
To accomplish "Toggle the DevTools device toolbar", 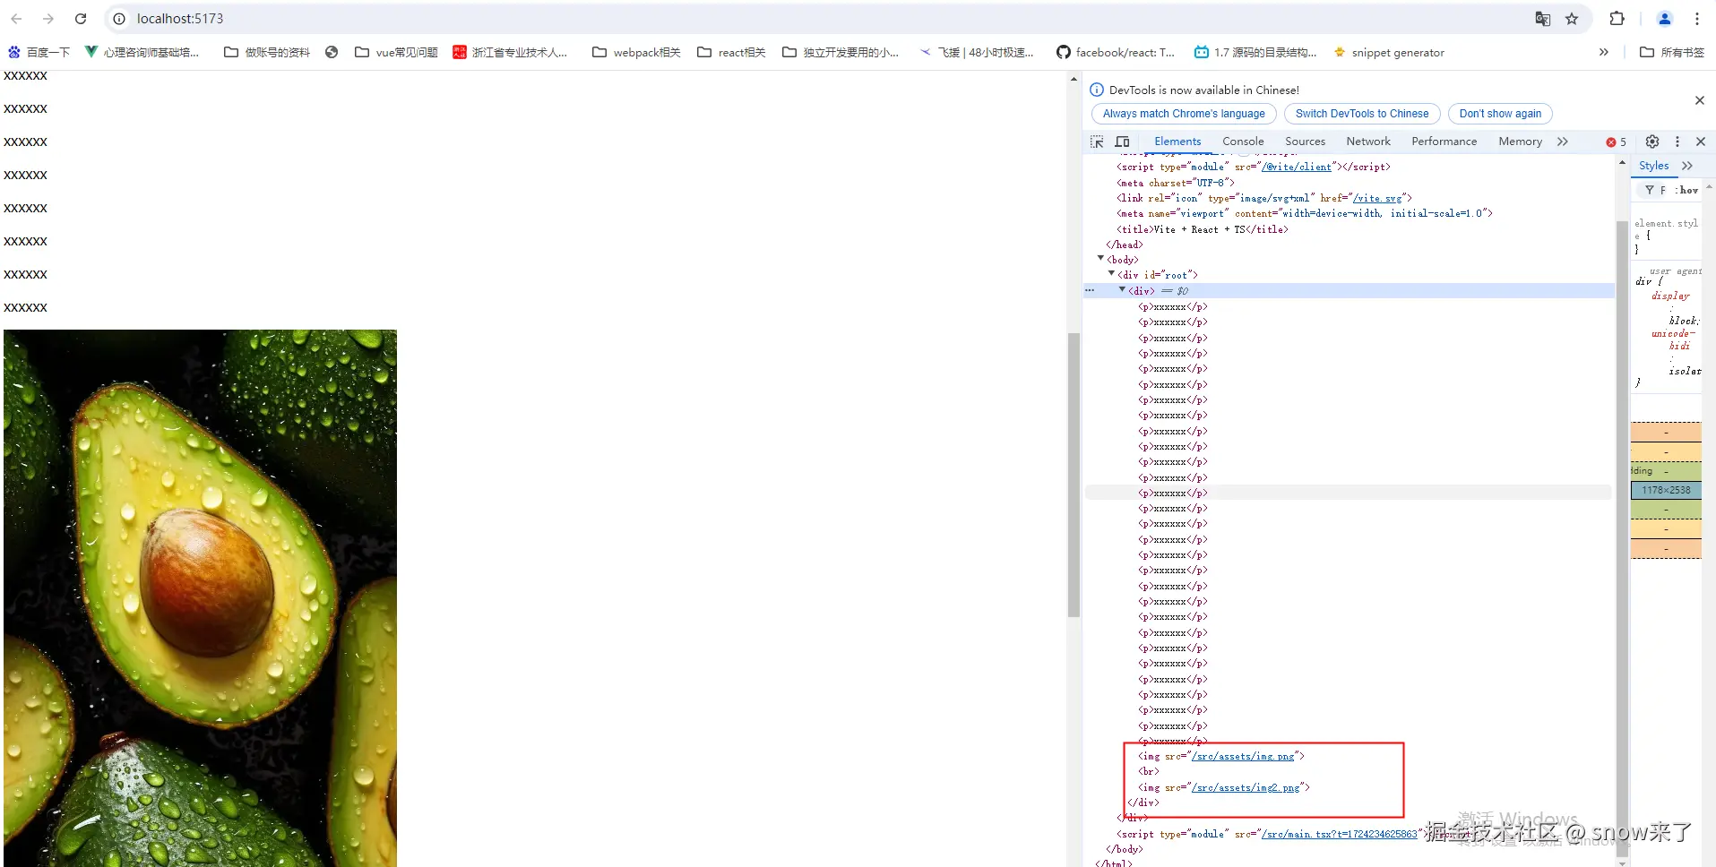I will tap(1122, 142).
